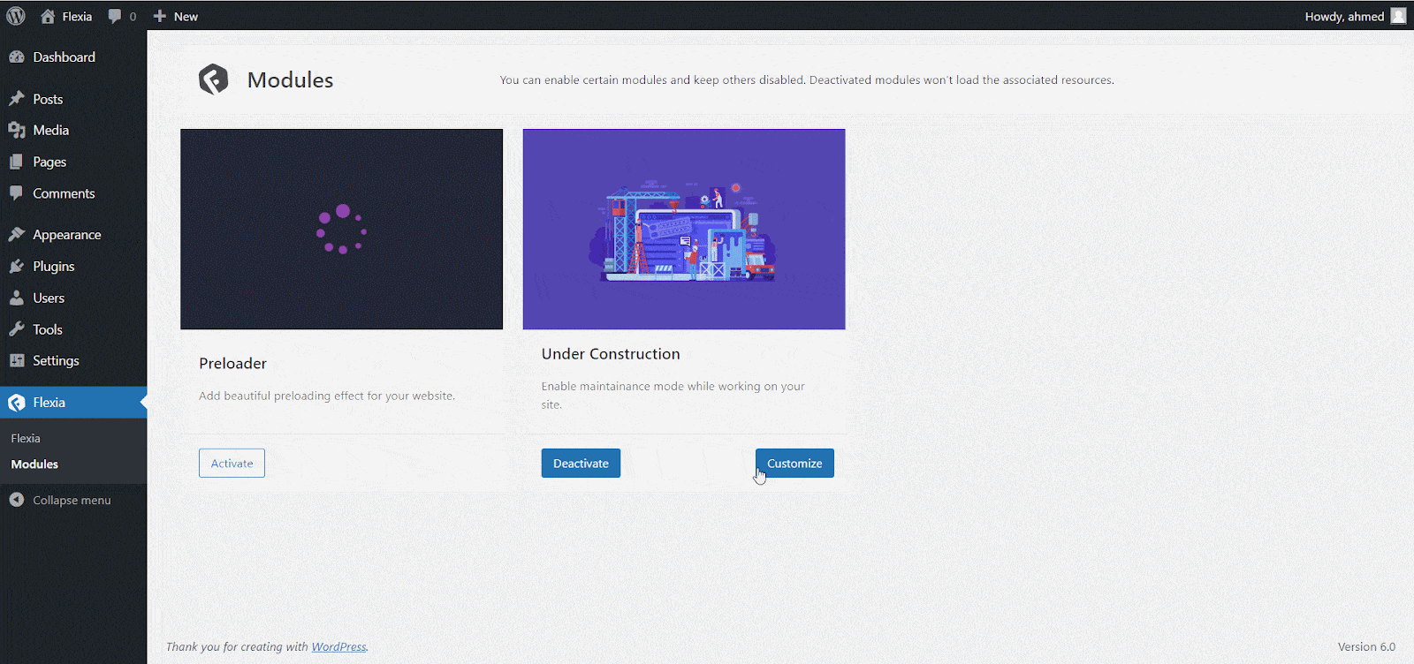
Task: Click the Flexia logo beside Modules heading
Action: pyautogui.click(x=214, y=79)
